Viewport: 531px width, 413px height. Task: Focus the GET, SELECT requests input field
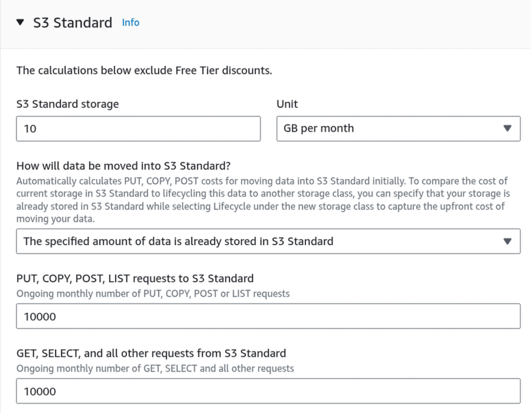click(x=268, y=391)
